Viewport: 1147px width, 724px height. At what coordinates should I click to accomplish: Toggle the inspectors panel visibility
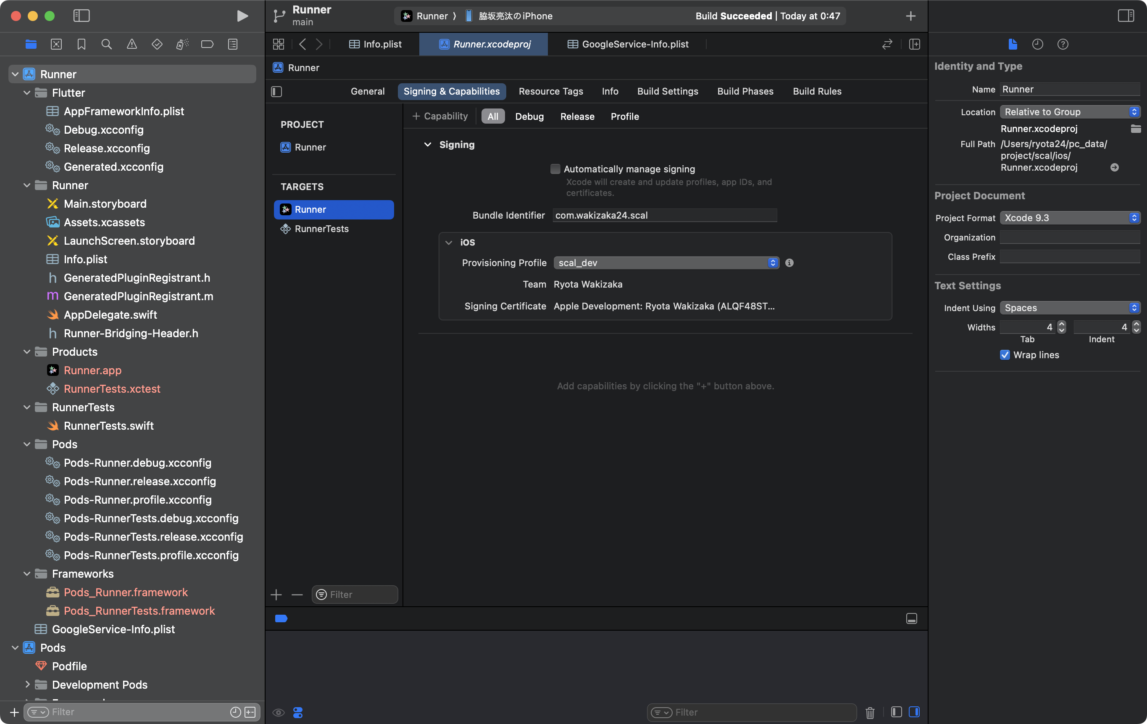pyautogui.click(x=1126, y=16)
